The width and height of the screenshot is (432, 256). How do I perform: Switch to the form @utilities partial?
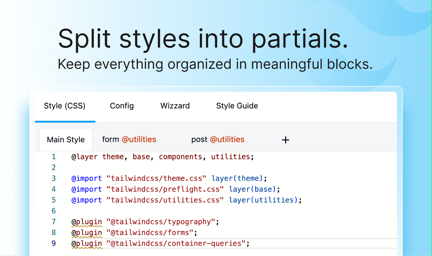pyautogui.click(x=129, y=139)
